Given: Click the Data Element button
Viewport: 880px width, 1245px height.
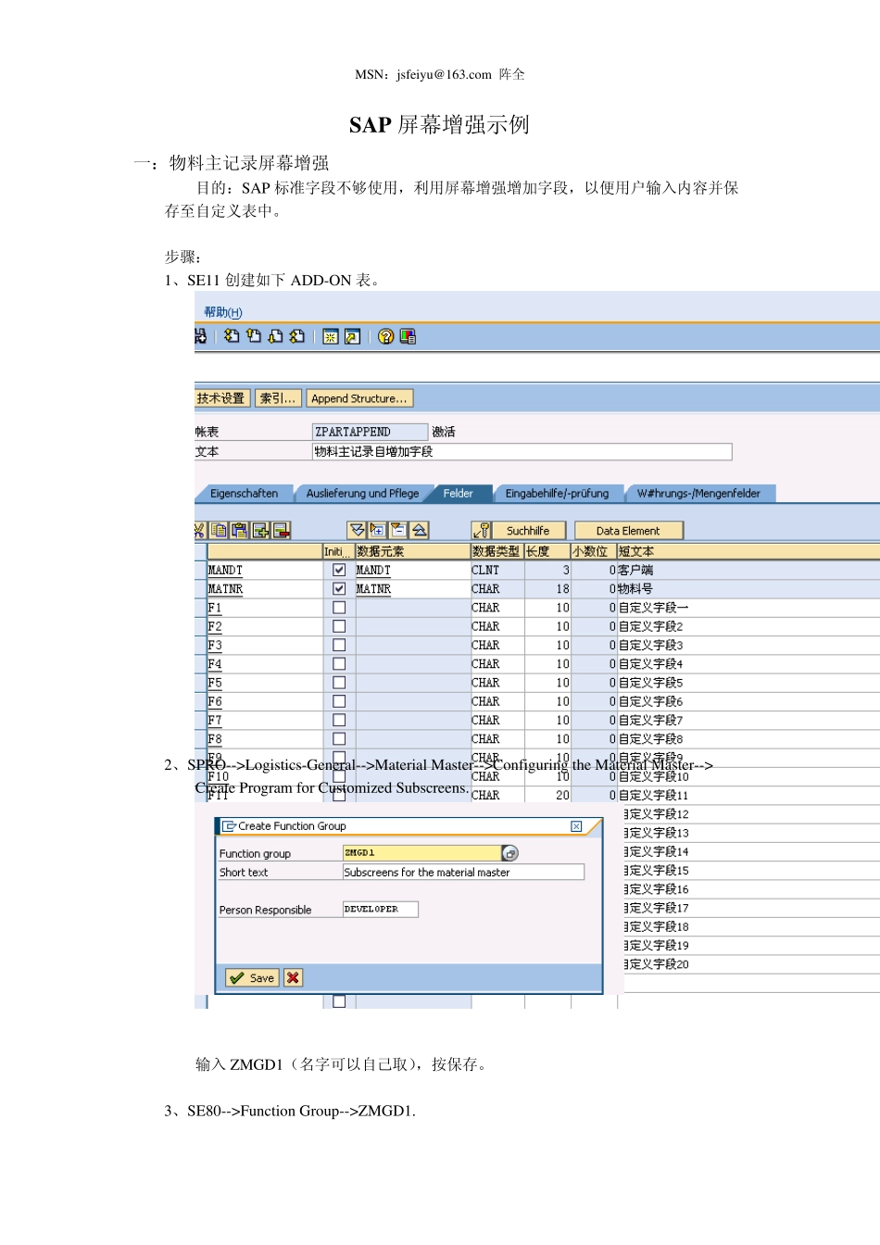Looking at the screenshot, I should pyautogui.click(x=628, y=531).
